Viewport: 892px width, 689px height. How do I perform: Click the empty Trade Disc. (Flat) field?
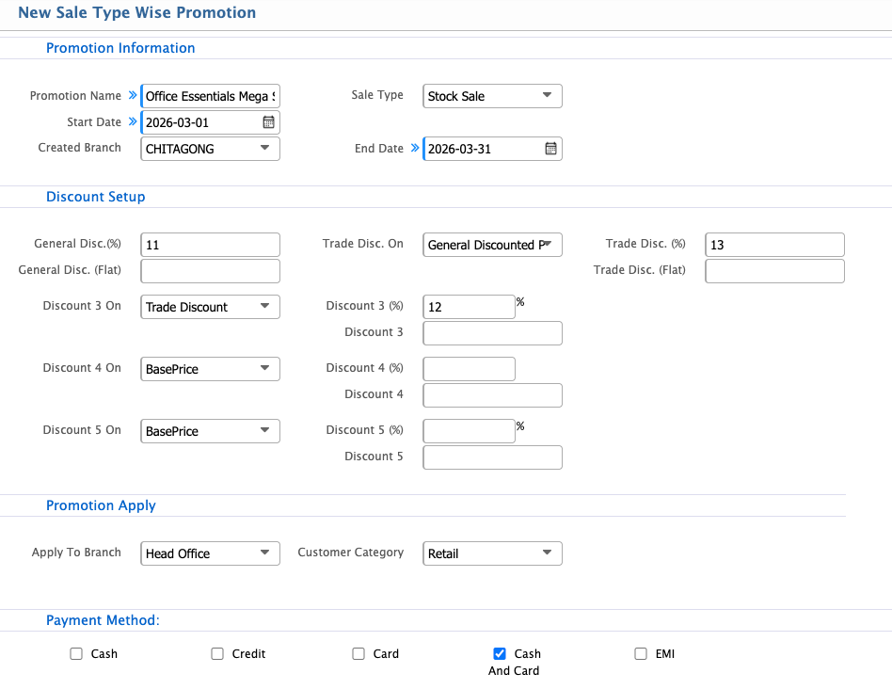(774, 271)
